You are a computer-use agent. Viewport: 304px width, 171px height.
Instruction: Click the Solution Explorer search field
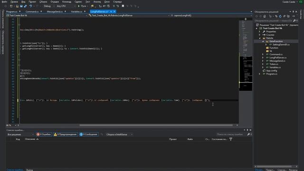(x=274, y=20)
